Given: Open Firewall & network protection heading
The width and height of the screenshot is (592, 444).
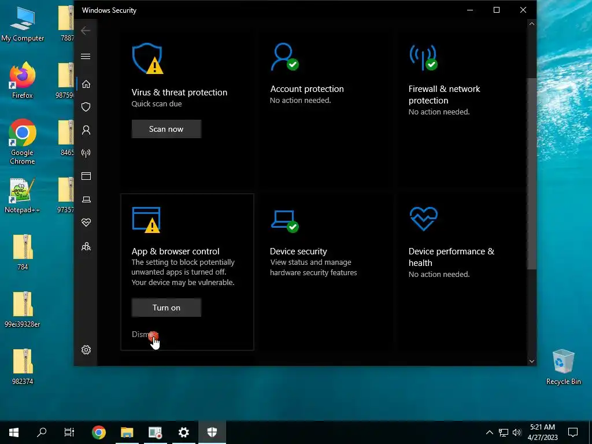Looking at the screenshot, I should click(445, 95).
